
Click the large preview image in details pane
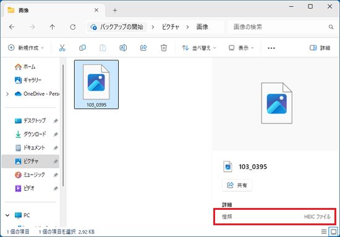pyautogui.click(x=277, y=103)
